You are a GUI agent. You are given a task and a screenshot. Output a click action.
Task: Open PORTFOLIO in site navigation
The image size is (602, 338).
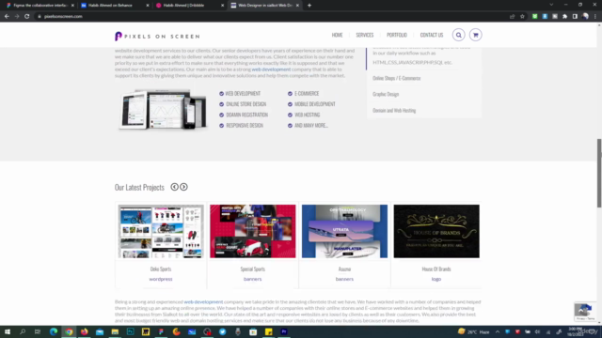click(397, 35)
